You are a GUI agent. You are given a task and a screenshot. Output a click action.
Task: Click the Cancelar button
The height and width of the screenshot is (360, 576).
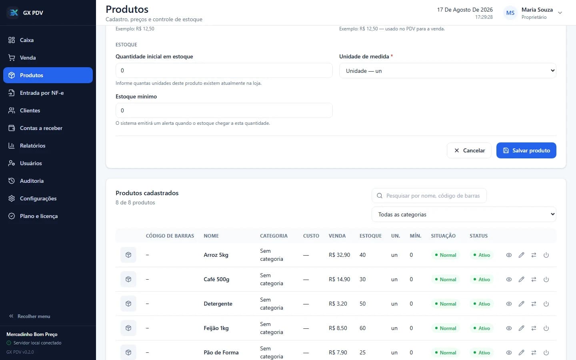(x=469, y=150)
